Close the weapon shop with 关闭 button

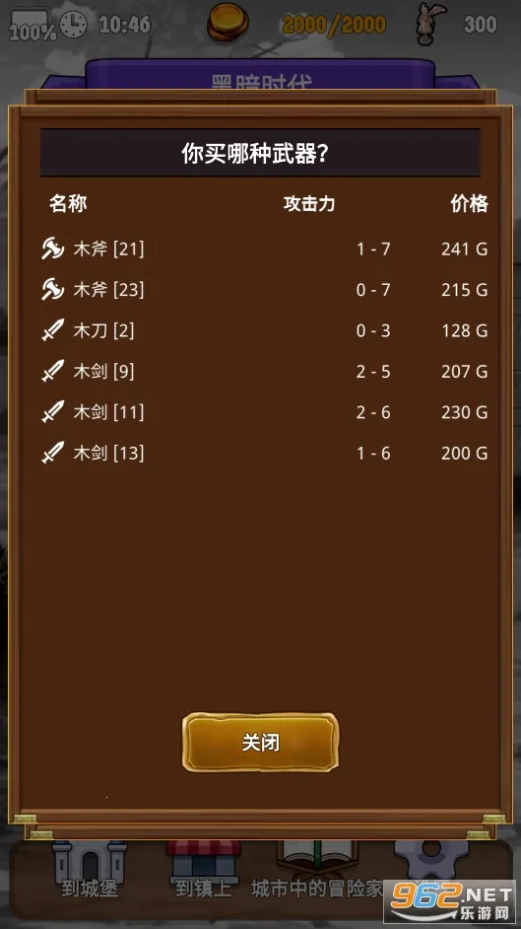click(260, 743)
